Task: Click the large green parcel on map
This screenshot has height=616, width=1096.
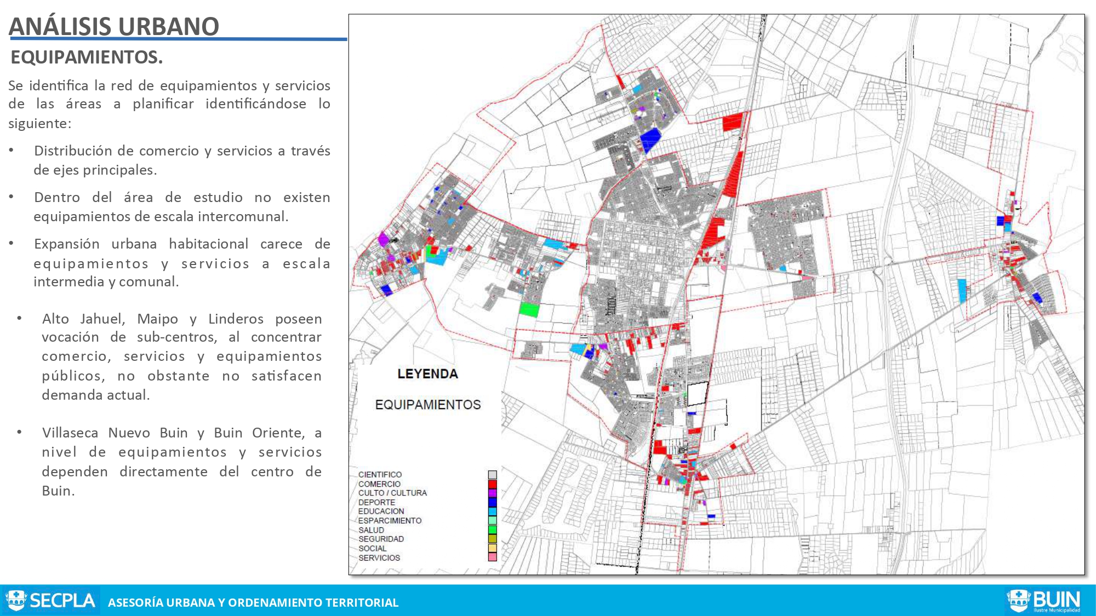Action: 529,309
